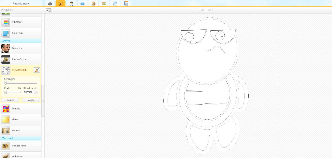Click the Fade slider handle
The height and width of the screenshot is (158, 332).
(6, 92)
